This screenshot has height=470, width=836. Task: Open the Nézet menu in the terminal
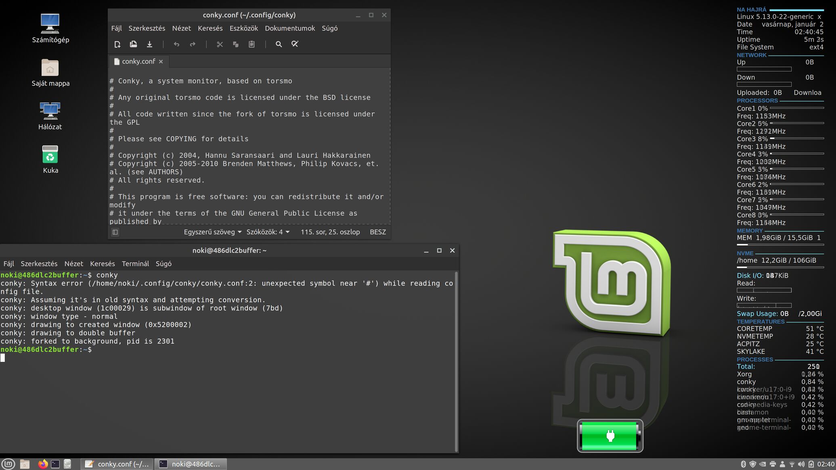[74, 263]
